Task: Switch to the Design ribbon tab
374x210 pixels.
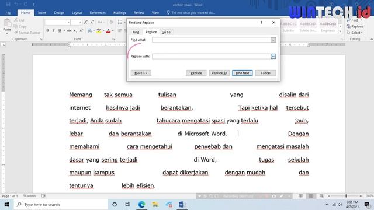Action: (59, 13)
